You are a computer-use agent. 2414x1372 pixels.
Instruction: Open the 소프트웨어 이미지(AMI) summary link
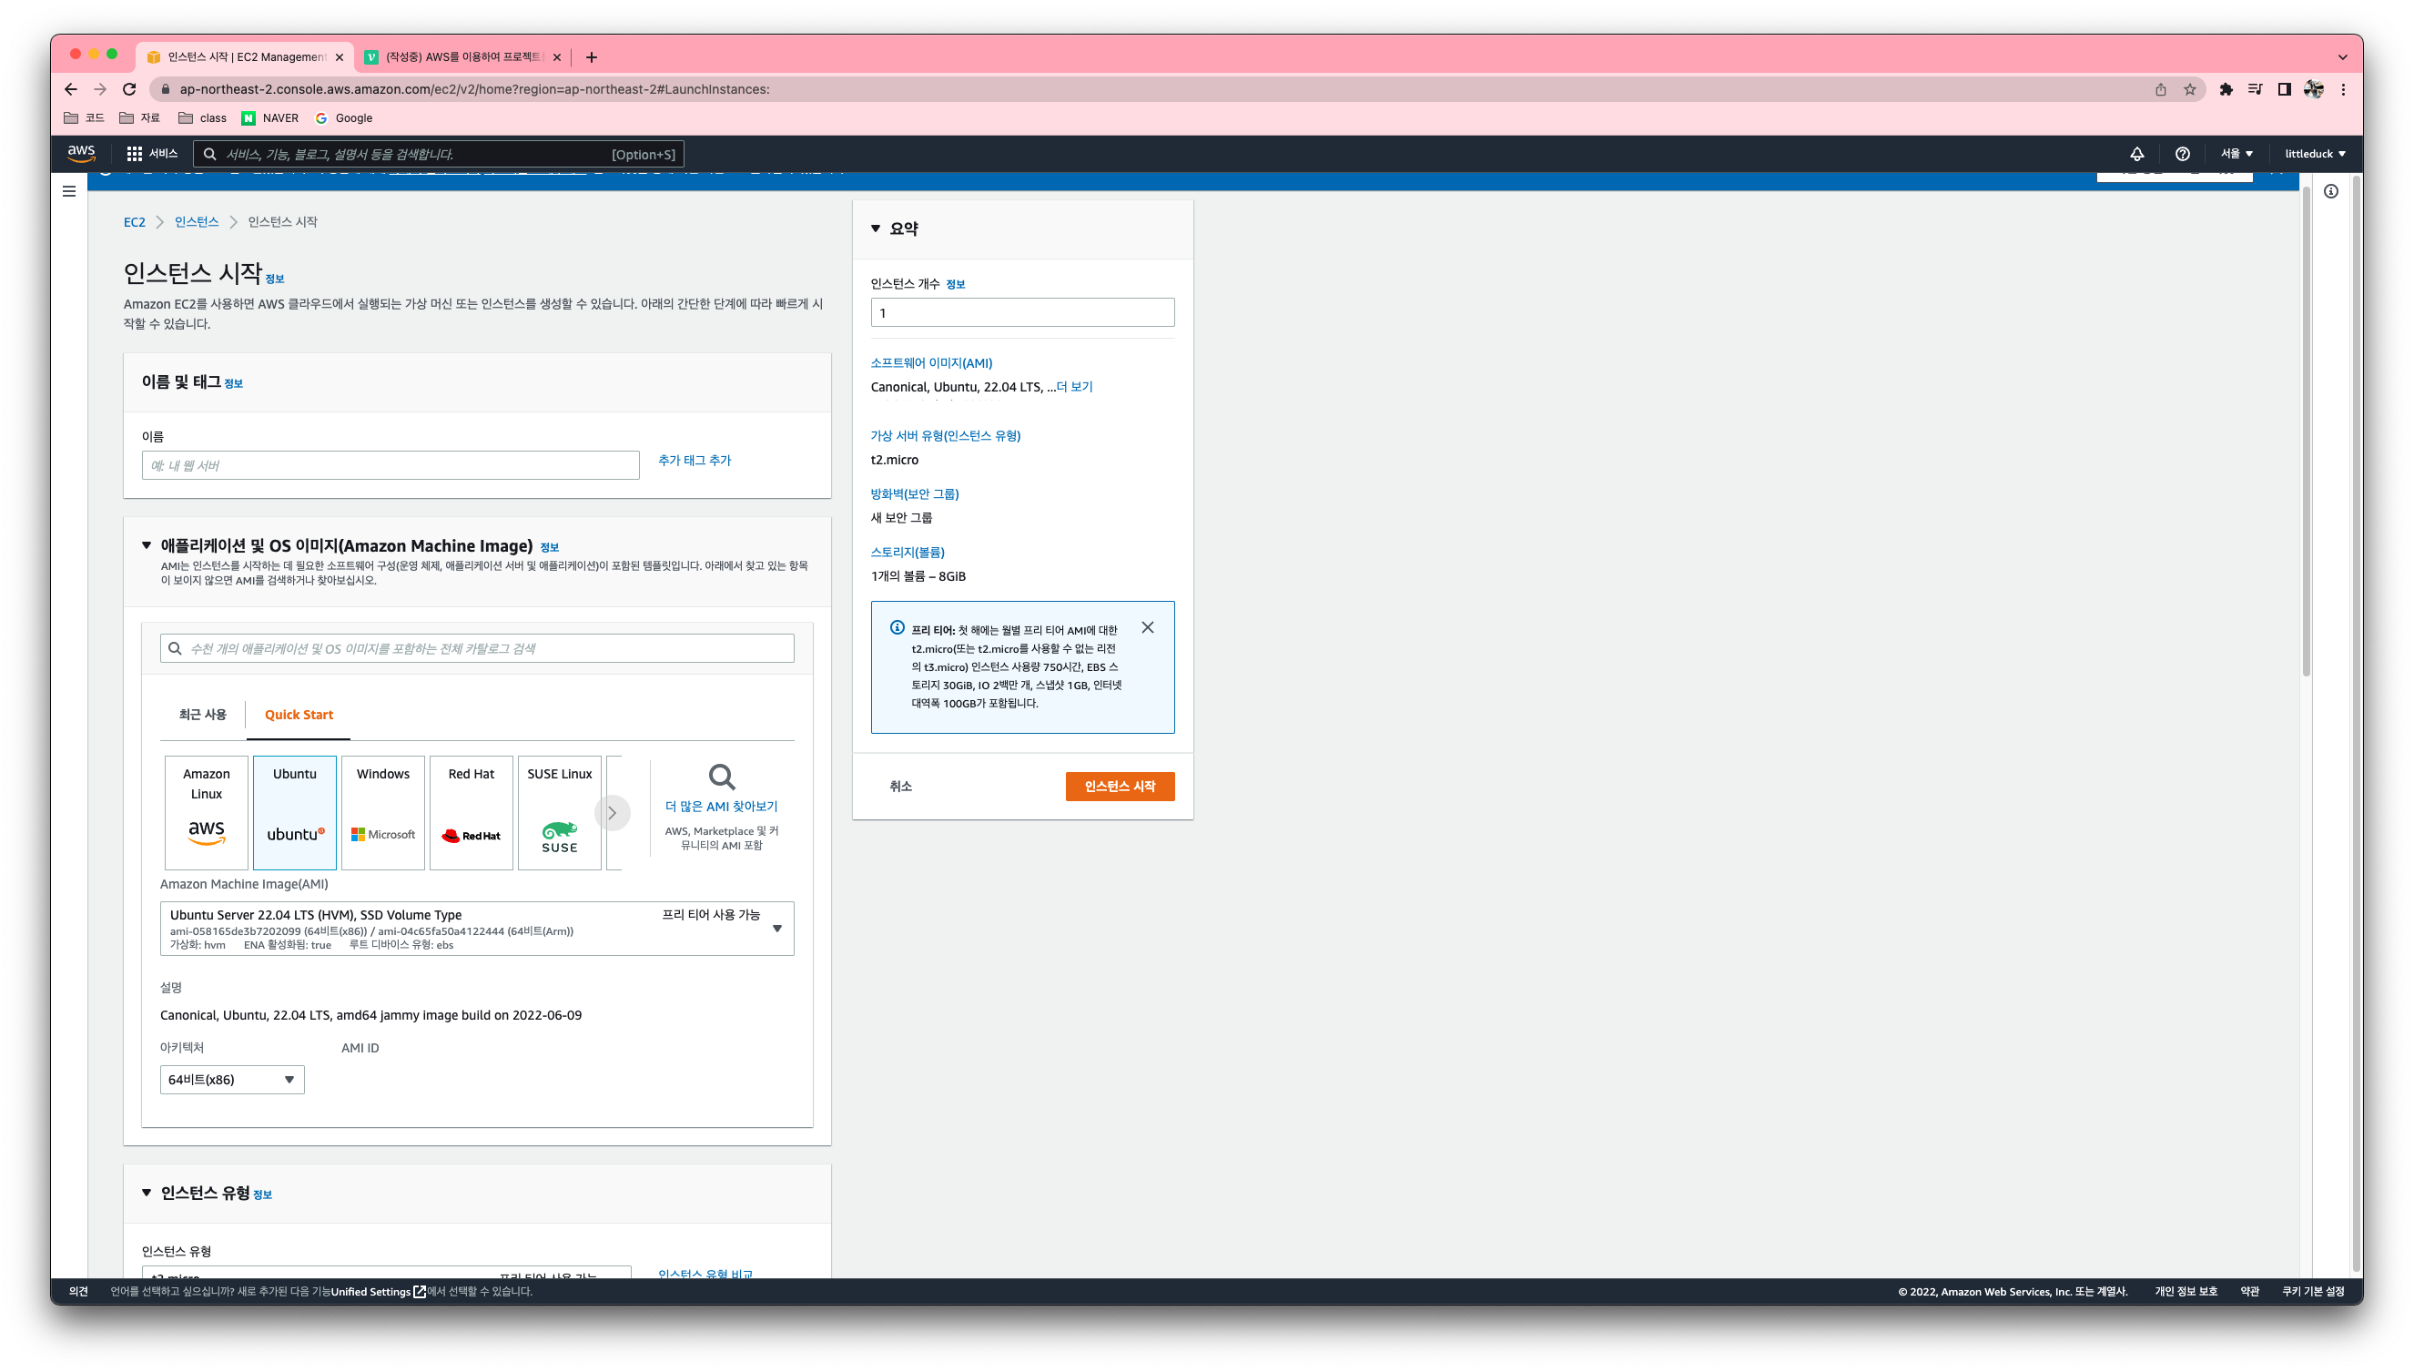(x=930, y=362)
